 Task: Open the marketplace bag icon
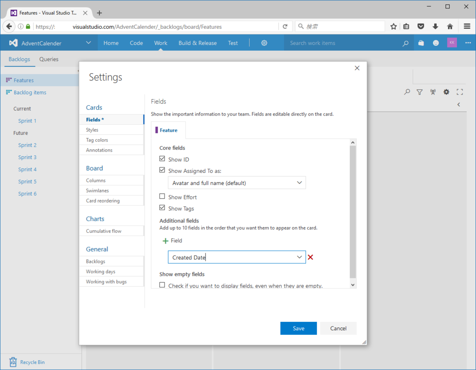point(421,43)
